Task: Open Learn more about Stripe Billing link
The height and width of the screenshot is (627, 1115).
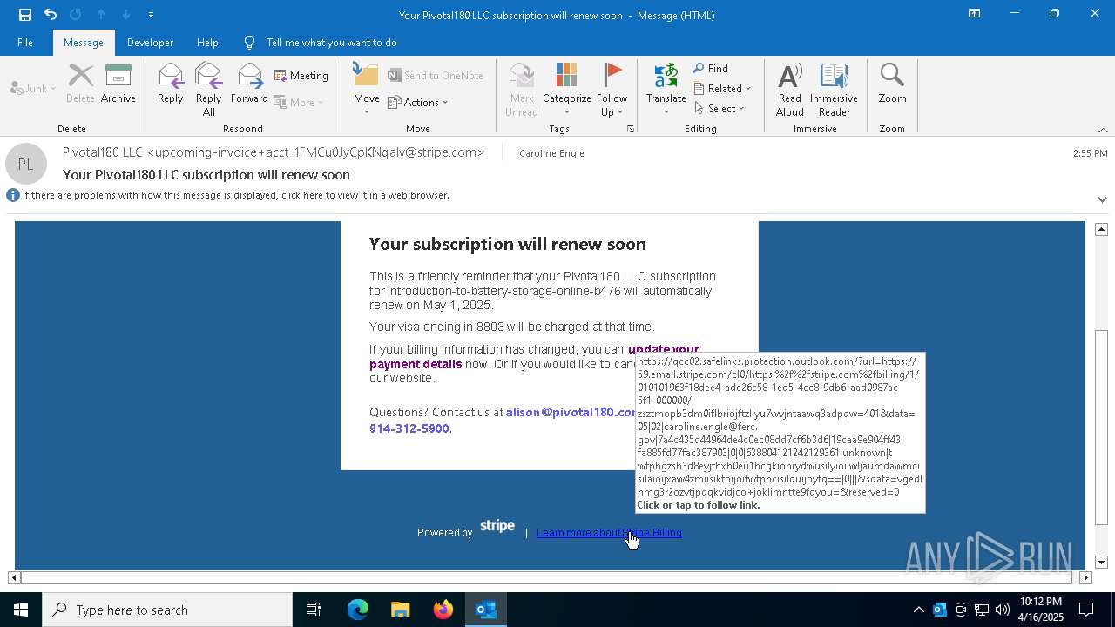Action: [x=609, y=533]
